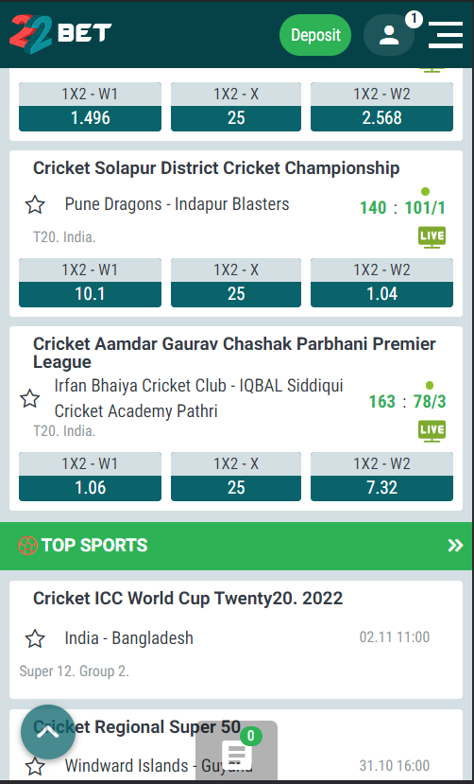Favorite the Pune Dragons - Indapur Blasters match
Screen dimensions: 474x784
(x=35, y=205)
